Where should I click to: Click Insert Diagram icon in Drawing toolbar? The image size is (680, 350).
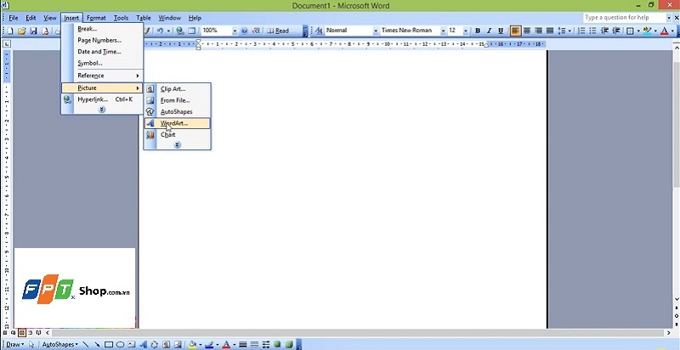coord(155,345)
